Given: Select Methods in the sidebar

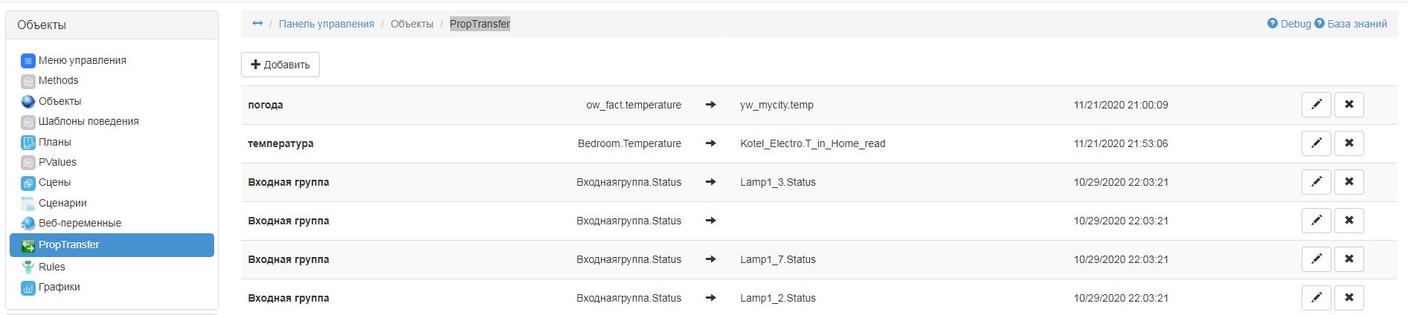Looking at the screenshot, I should coord(58,80).
